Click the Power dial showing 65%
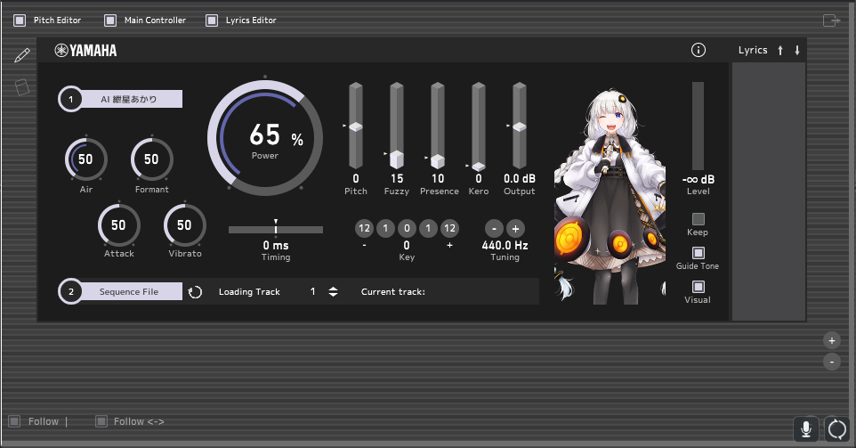The image size is (856, 448). 264,137
